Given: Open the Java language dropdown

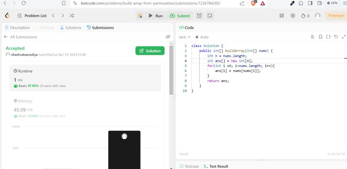Looking at the screenshot, I should pos(185,37).
